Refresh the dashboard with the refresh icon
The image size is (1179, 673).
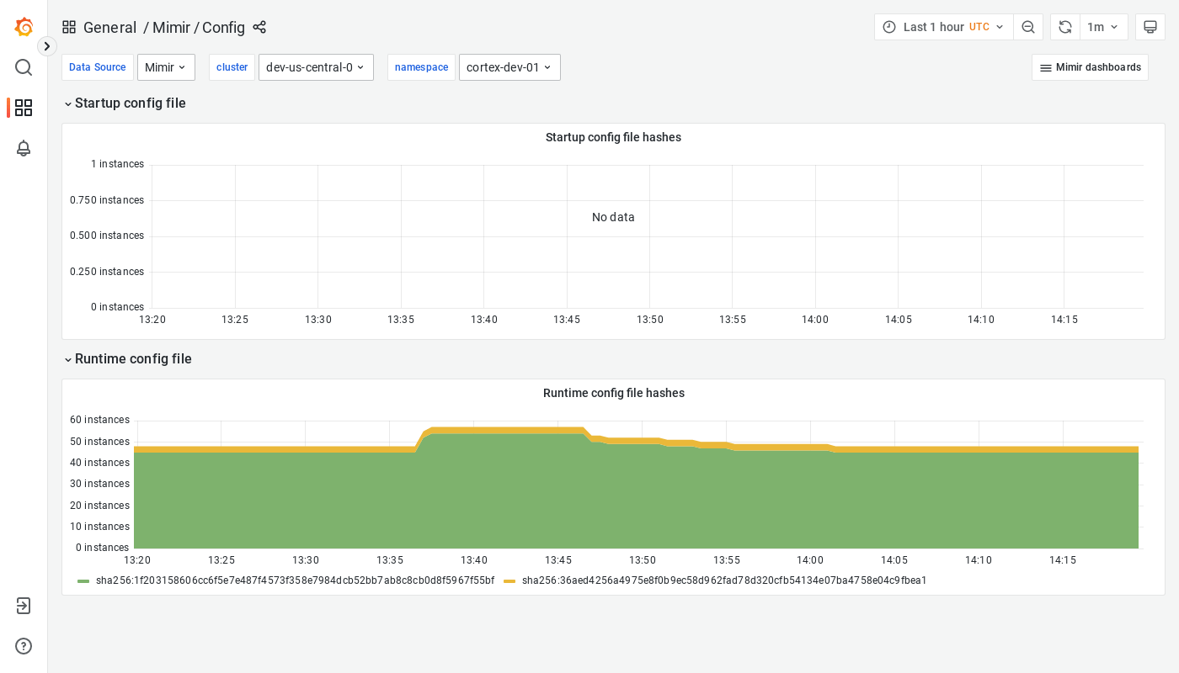click(1064, 26)
